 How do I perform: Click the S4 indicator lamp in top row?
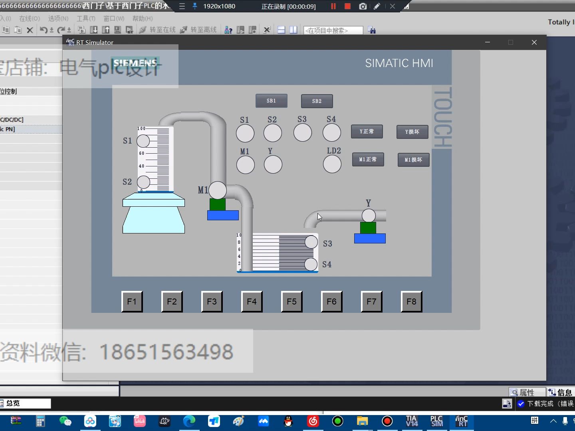[x=332, y=132]
